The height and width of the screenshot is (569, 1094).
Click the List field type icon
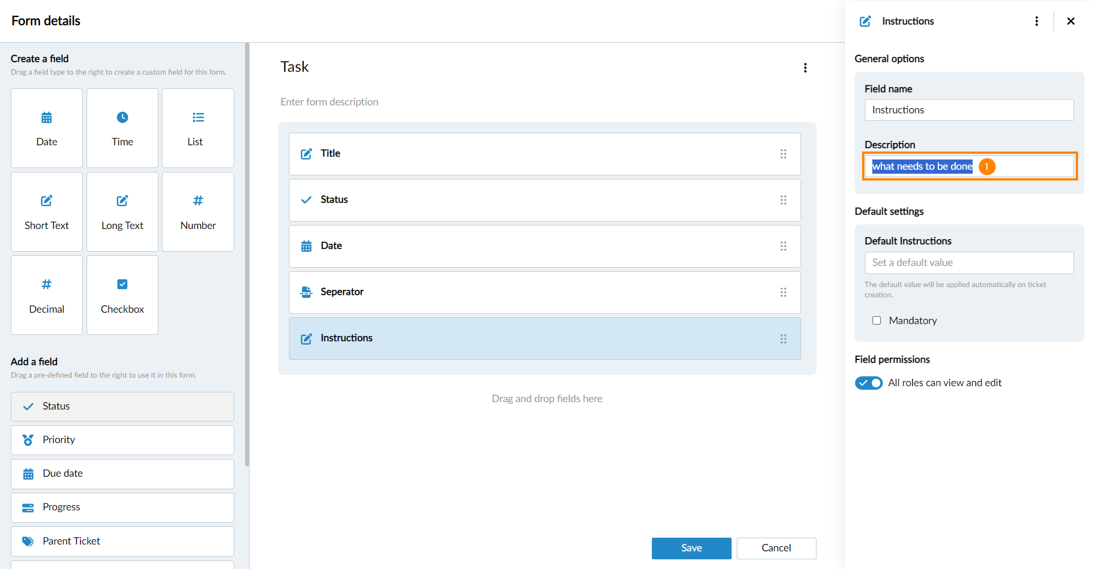point(198,118)
